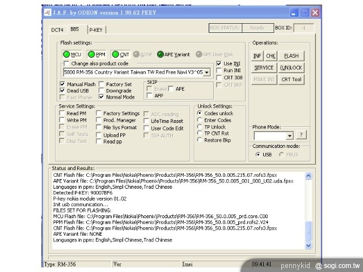This screenshot has width=363, height=272.
Task: Click the APE Variant file: NONE log line
Action: [x=78, y=234]
